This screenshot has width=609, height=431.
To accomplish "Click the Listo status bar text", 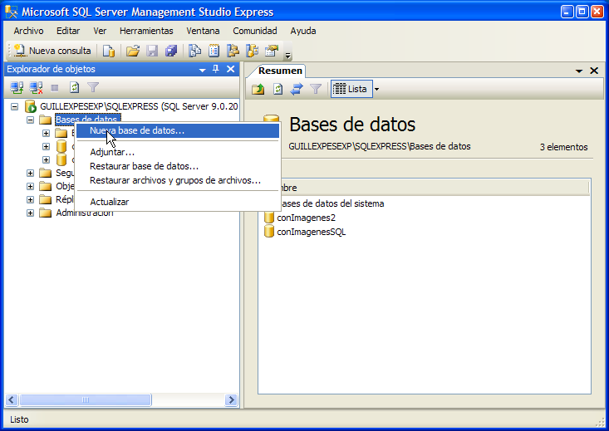I will 19,419.
